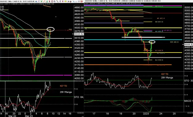Click the blue globe icon in chart toolbar
The height and width of the screenshot is (117, 193).
point(36,2)
